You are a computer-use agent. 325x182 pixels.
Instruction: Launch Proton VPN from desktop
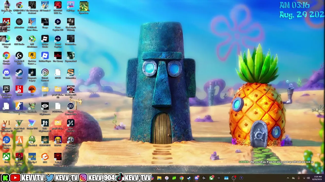[32, 125]
